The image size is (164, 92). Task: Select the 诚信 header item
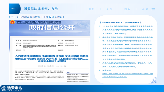(x=91, y=9)
